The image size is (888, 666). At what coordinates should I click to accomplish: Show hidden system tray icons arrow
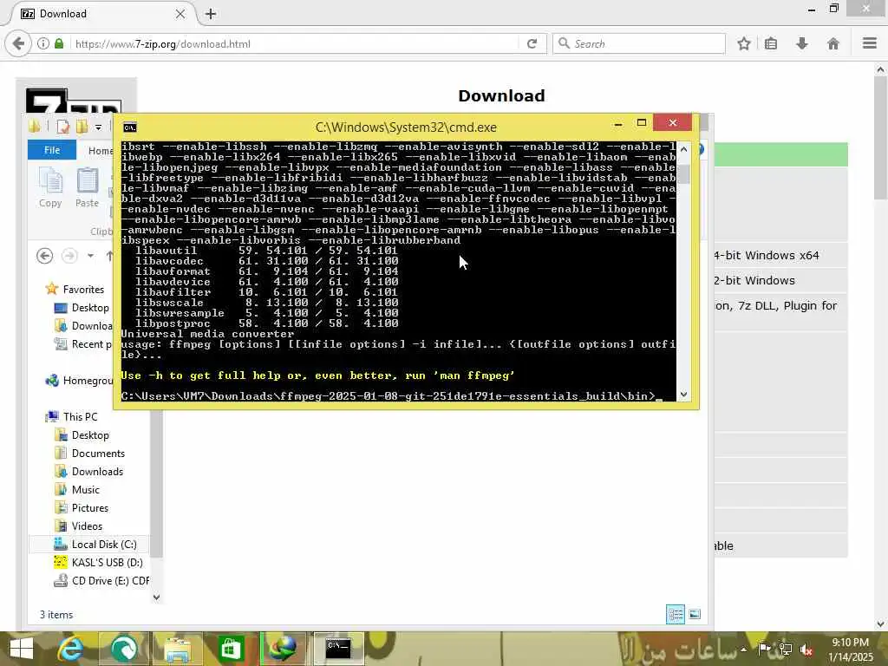(x=743, y=649)
